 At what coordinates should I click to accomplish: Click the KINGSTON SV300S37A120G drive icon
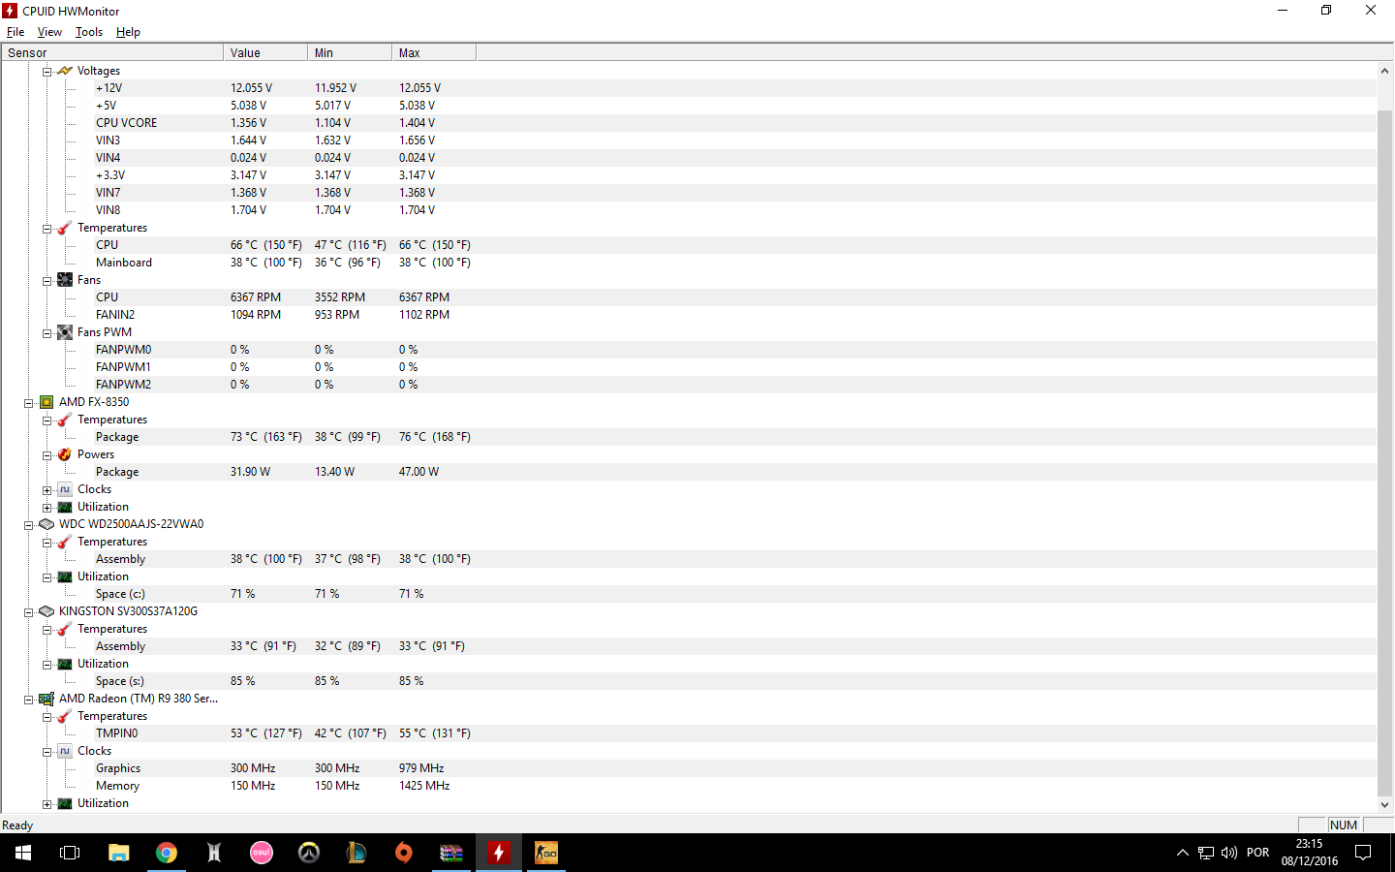point(46,611)
